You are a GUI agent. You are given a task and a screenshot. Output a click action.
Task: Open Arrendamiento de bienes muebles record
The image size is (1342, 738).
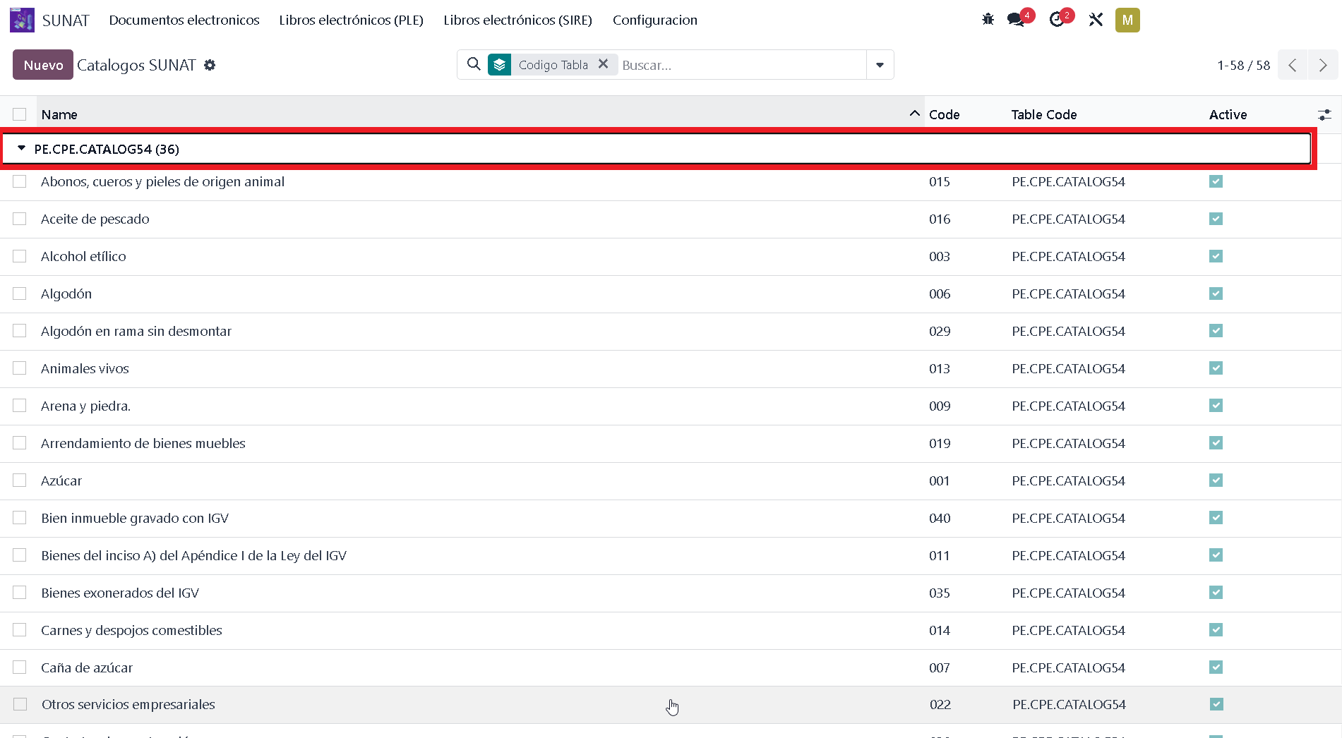tap(143, 443)
